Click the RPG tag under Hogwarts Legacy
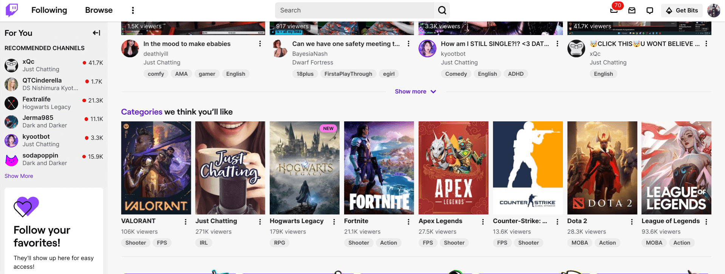 click(280, 243)
